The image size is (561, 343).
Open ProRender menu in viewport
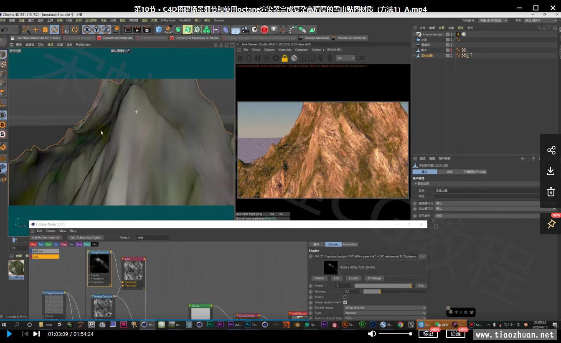[84, 45]
